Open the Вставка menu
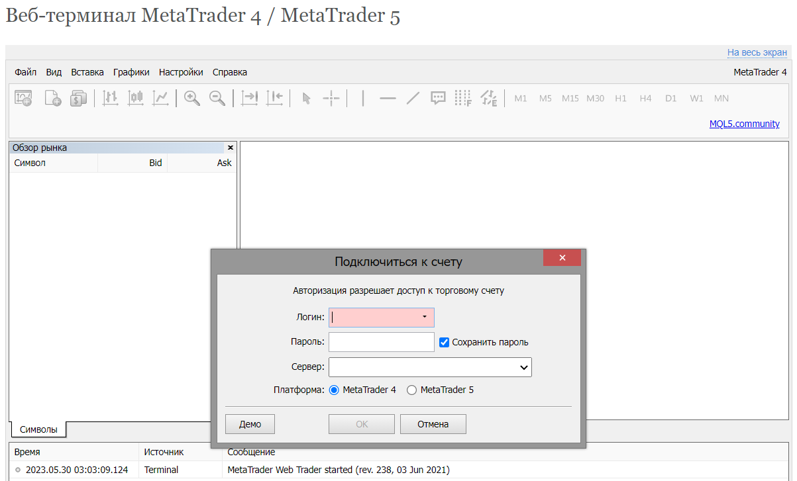 click(87, 72)
